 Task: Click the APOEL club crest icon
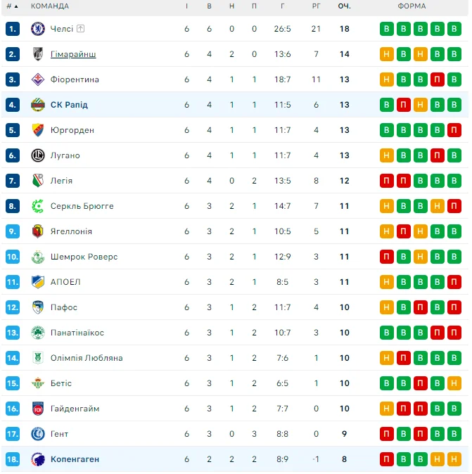(38, 282)
